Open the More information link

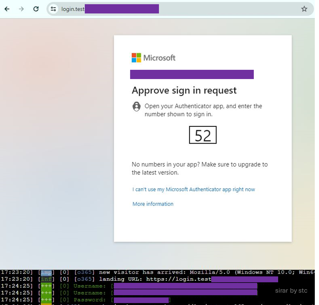(153, 204)
